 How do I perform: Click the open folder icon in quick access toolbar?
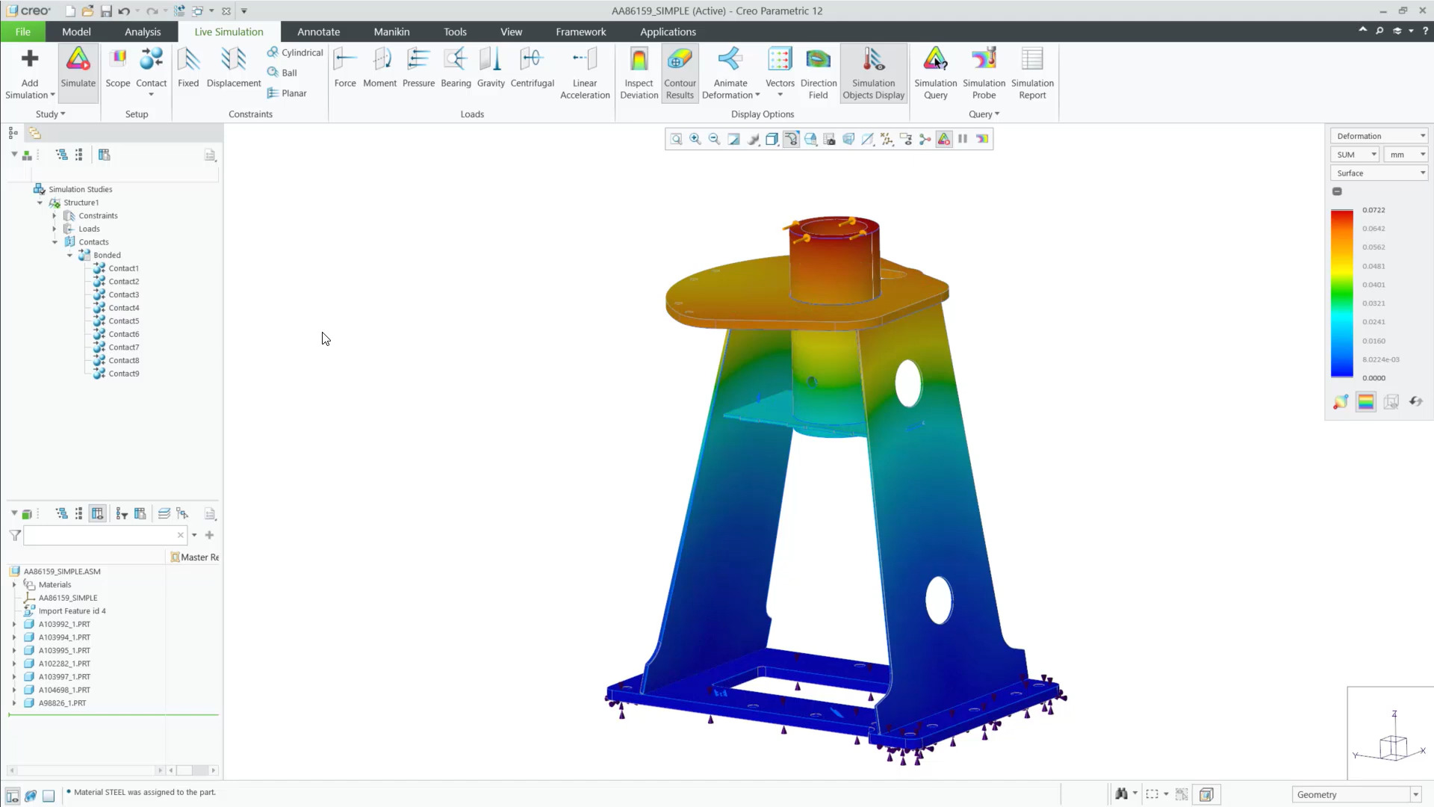pos(88,11)
